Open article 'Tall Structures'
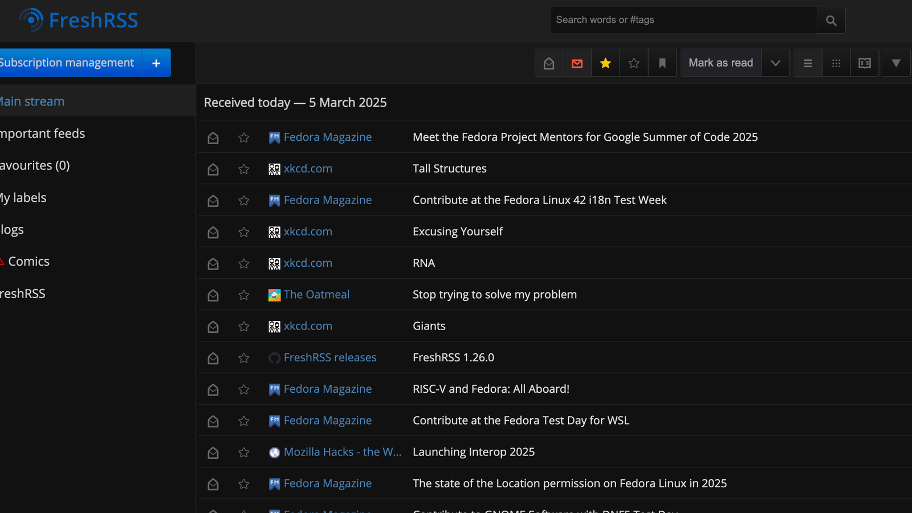This screenshot has height=513, width=912. click(x=450, y=169)
